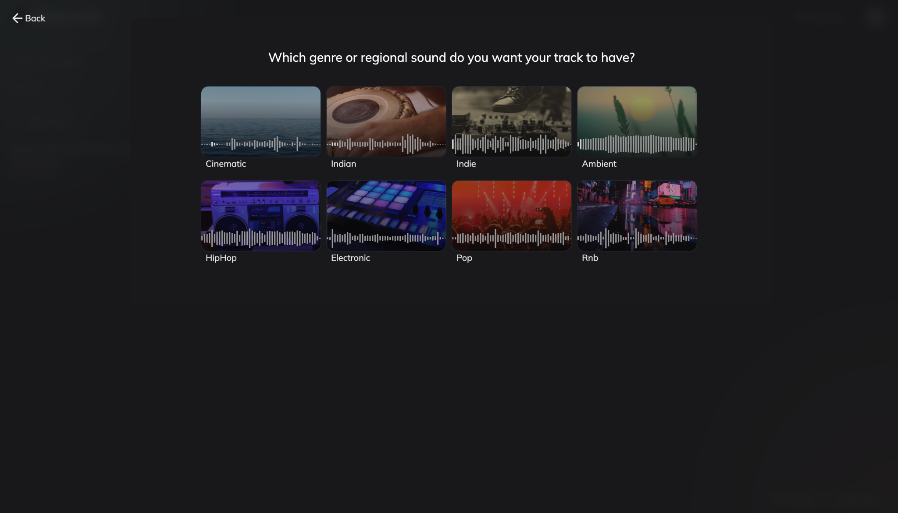Click the Back arrow icon
The width and height of the screenshot is (898, 513).
tap(17, 18)
